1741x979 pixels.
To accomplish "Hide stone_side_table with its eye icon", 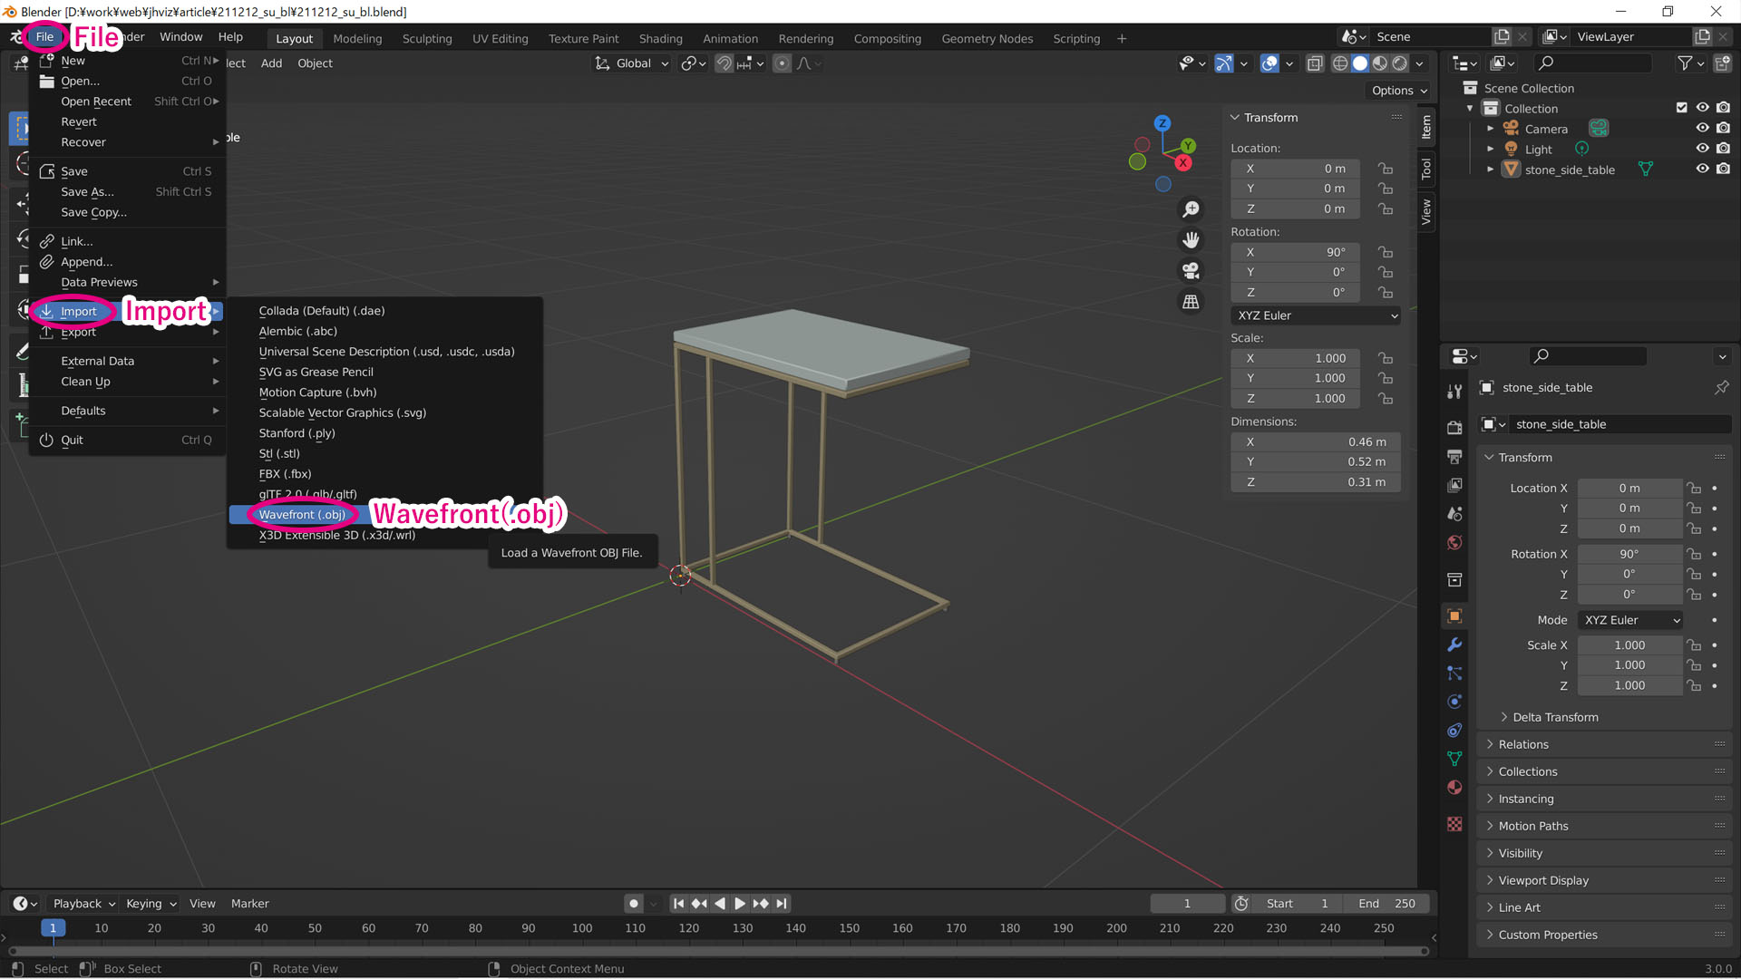I will pyautogui.click(x=1702, y=169).
